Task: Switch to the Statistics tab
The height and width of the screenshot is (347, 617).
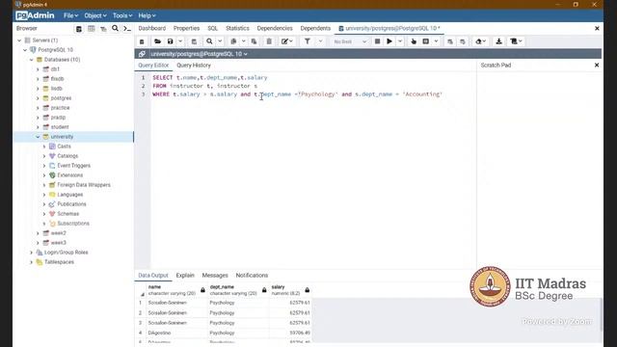Action: point(237,28)
